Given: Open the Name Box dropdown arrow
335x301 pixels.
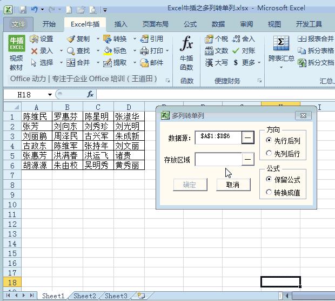Looking at the screenshot, I should [50, 94].
